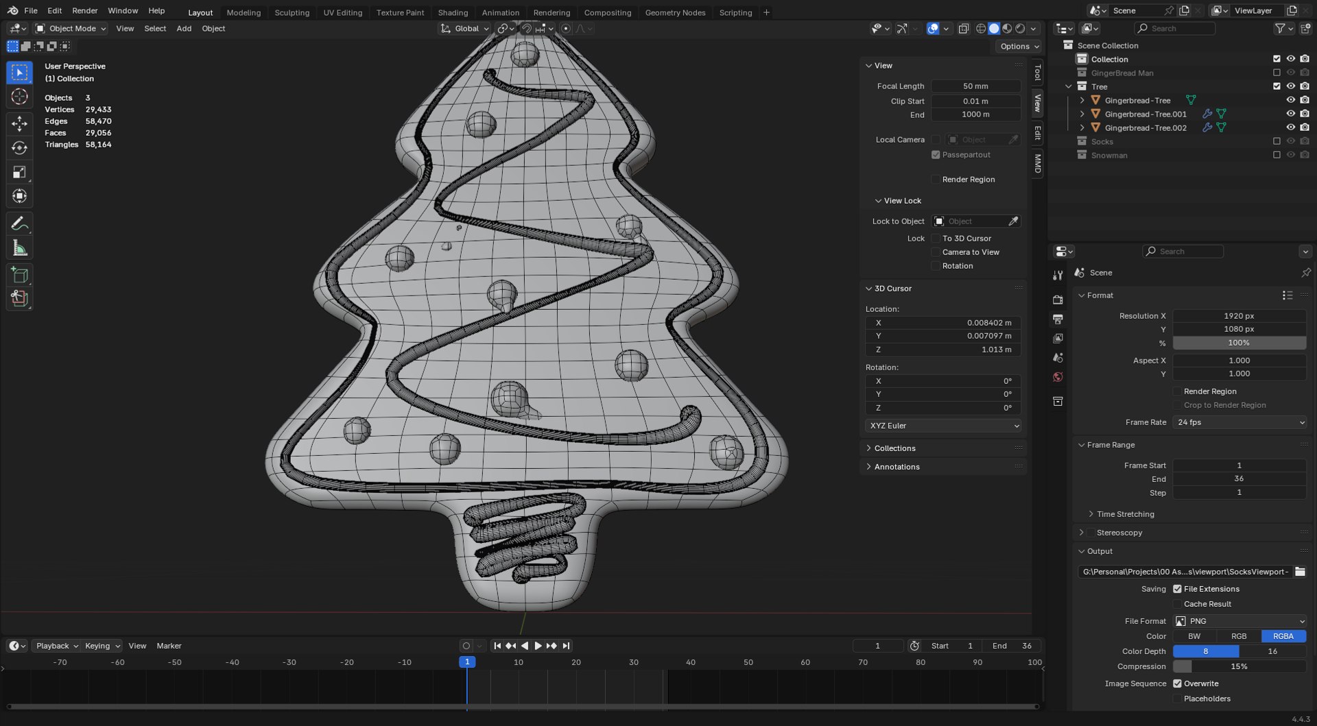Click the output path folder browse icon
This screenshot has width=1317, height=726.
(x=1300, y=572)
